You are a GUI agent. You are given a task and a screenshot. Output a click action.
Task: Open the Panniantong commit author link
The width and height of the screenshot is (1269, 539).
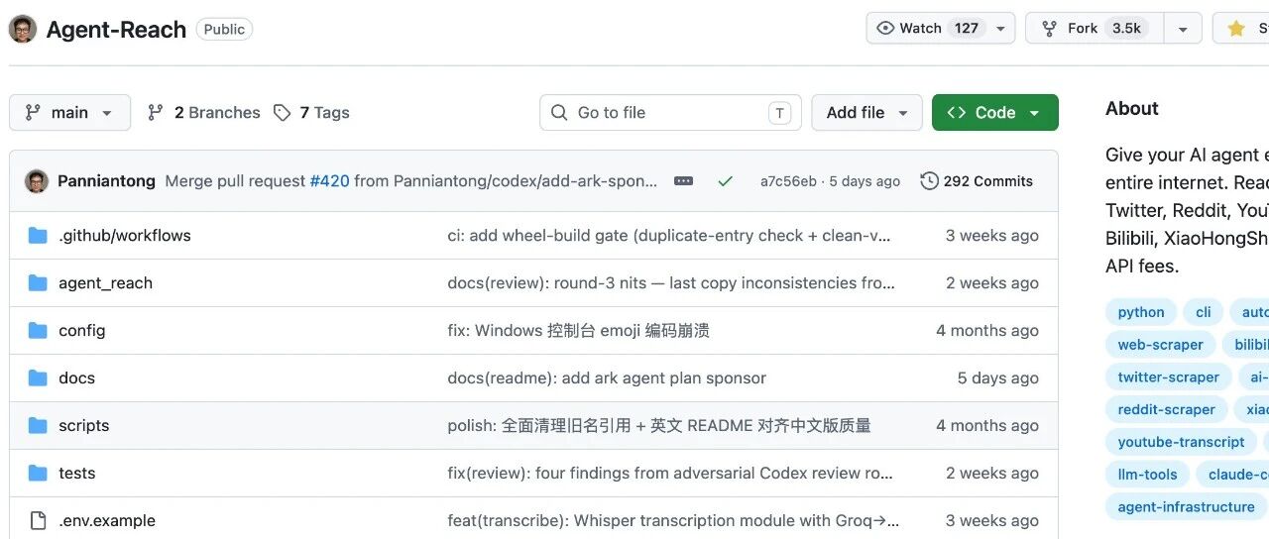106,180
